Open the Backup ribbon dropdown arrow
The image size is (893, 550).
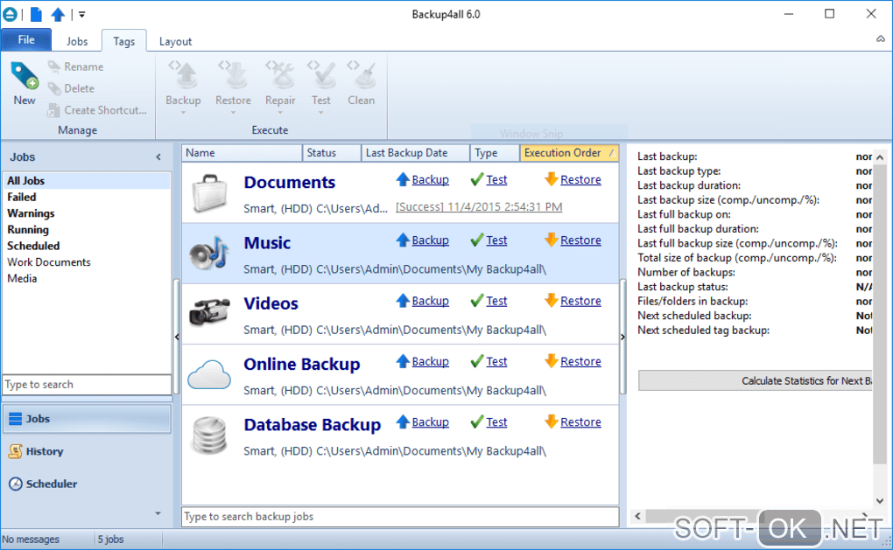[183, 113]
